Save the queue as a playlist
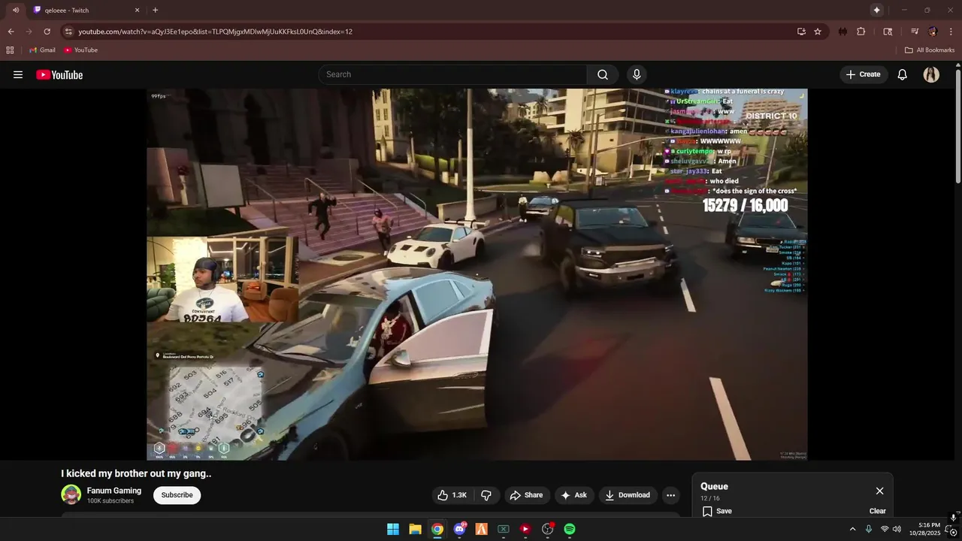The height and width of the screenshot is (541, 962). coord(716,511)
